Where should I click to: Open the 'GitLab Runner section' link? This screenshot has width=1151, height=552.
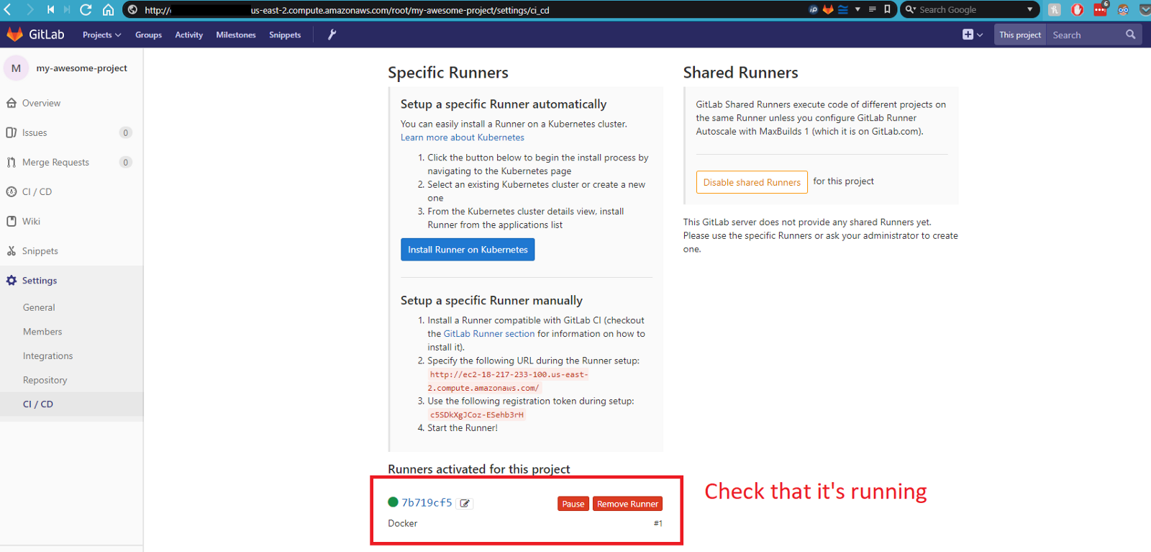click(489, 334)
